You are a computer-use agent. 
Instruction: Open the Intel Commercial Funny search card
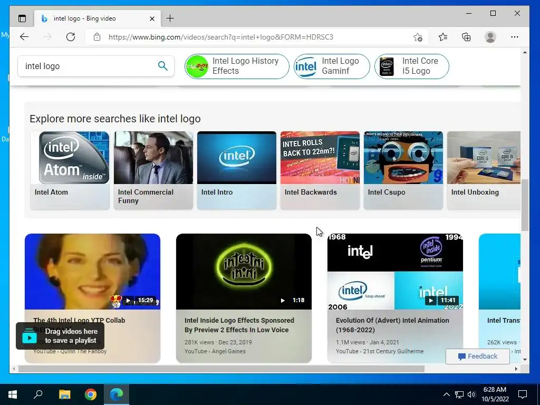[153, 170]
